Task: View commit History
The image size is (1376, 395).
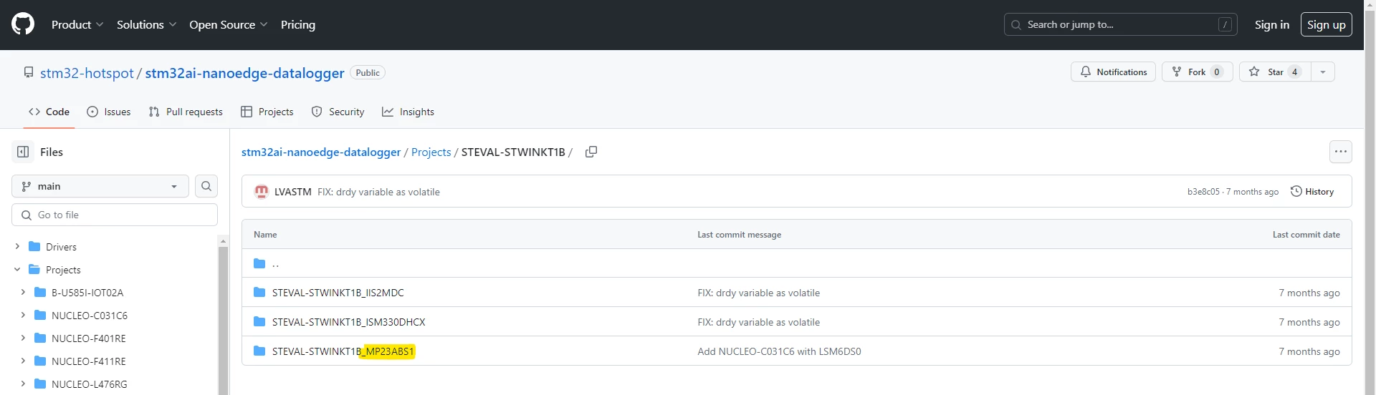Action: pos(1312,192)
